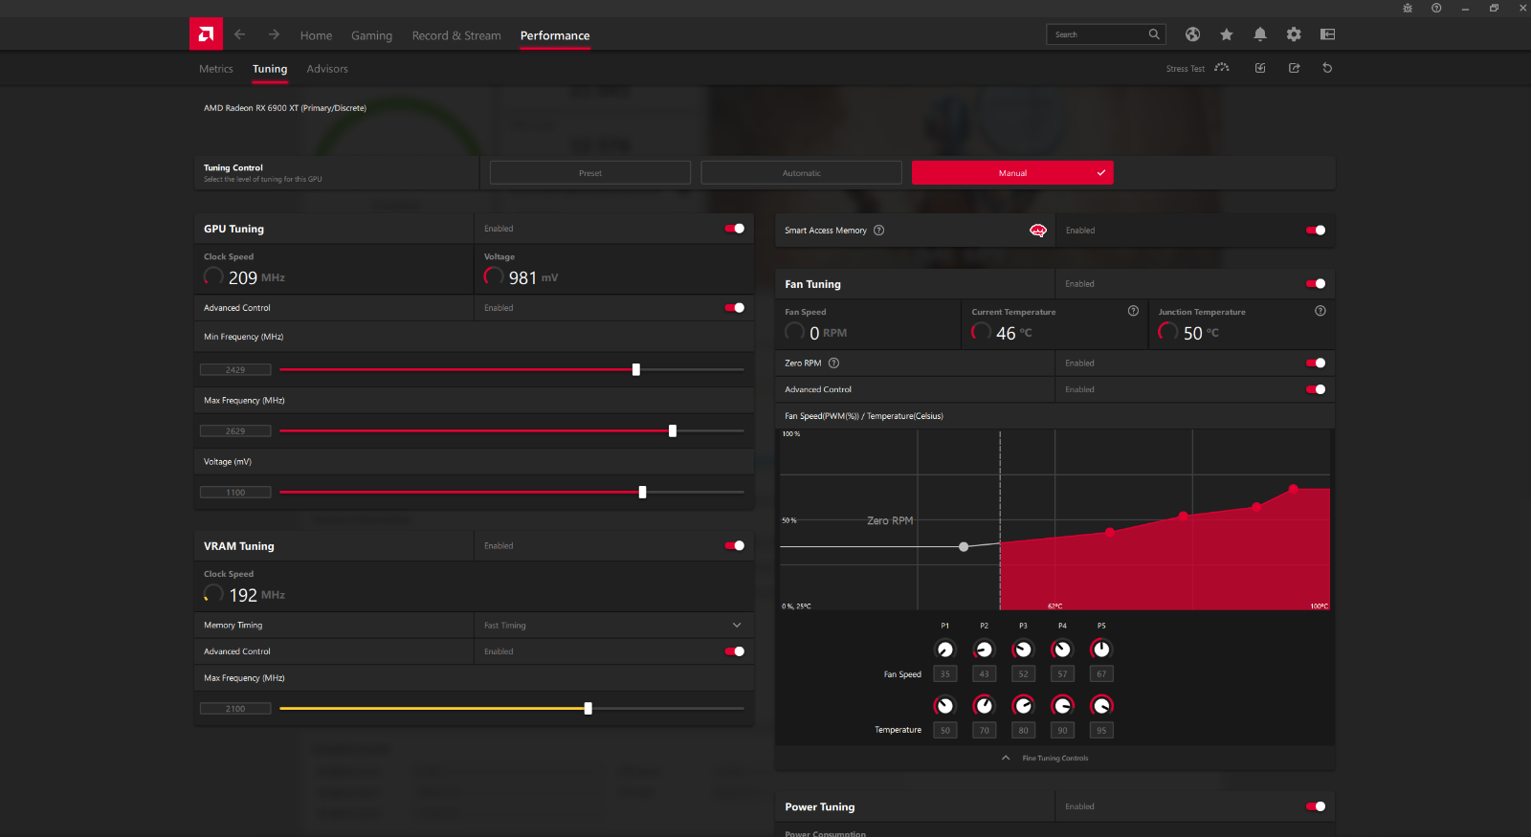The height and width of the screenshot is (837, 1531).
Task: Select the Tuning sub-tab
Action: tap(270, 69)
